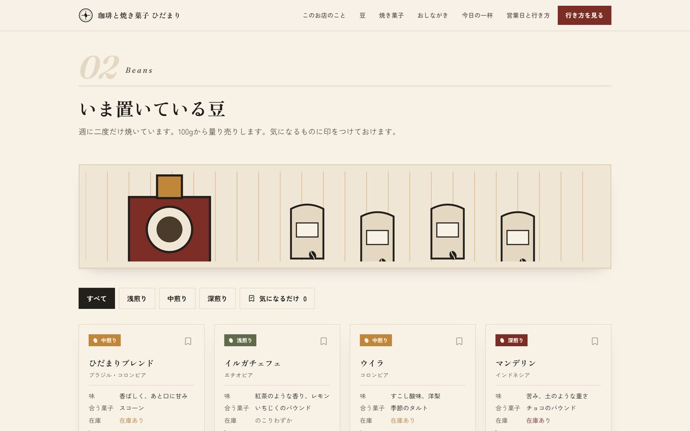Select the third coffee bag in the illustration
The width and height of the screenshot is (690, 431).
(x=447, y=232)
